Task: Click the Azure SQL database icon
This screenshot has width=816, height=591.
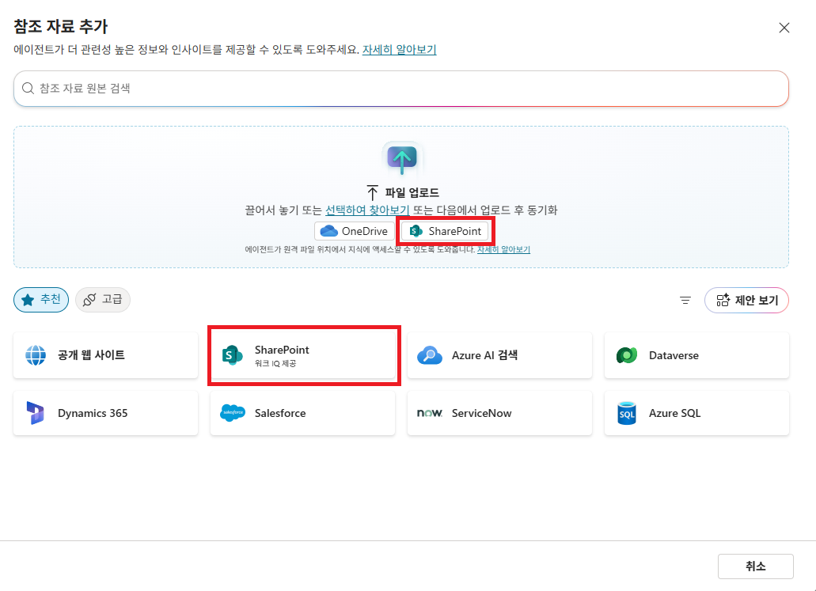Action: pos(627,413)
